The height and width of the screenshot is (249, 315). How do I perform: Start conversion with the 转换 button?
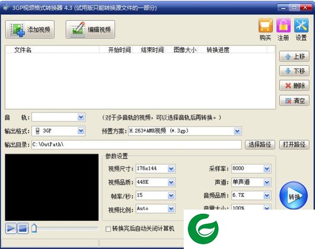click(293, 195)
